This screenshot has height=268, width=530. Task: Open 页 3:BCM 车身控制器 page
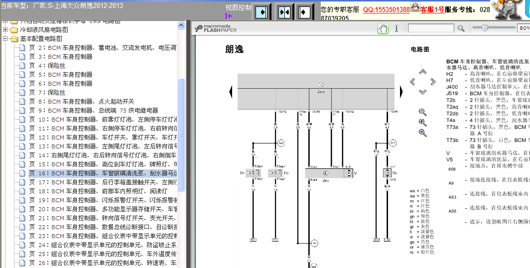click(x=60, y=57)
